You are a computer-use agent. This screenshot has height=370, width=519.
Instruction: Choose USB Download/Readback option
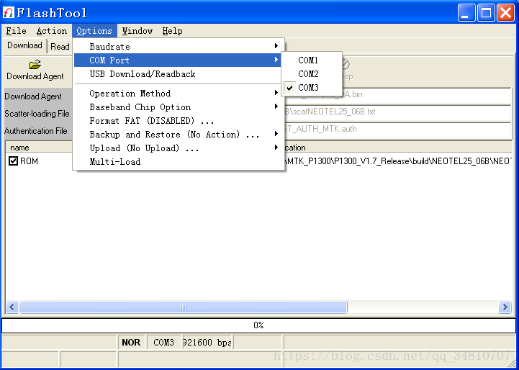tap(179, 74)
